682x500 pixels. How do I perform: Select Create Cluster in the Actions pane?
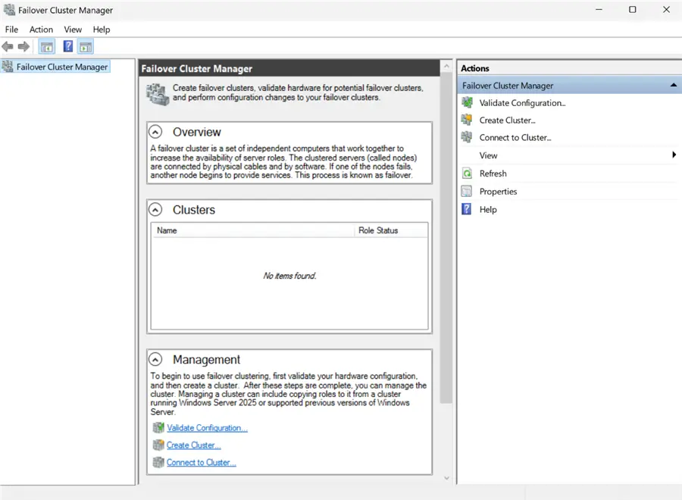pos(507,120)
